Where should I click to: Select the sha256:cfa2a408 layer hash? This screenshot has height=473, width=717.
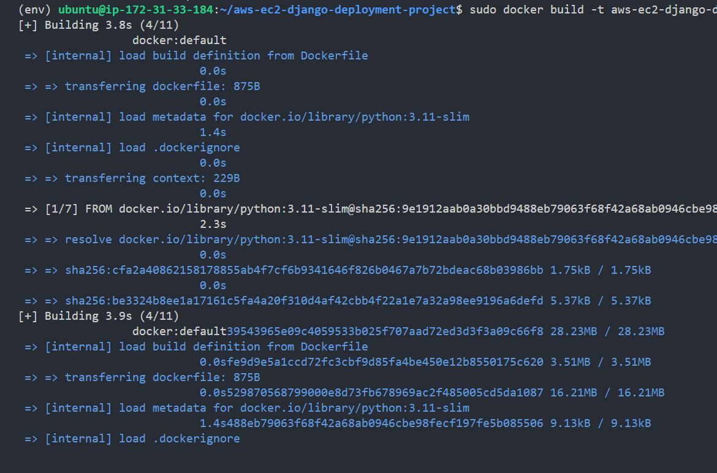point(304,270)
